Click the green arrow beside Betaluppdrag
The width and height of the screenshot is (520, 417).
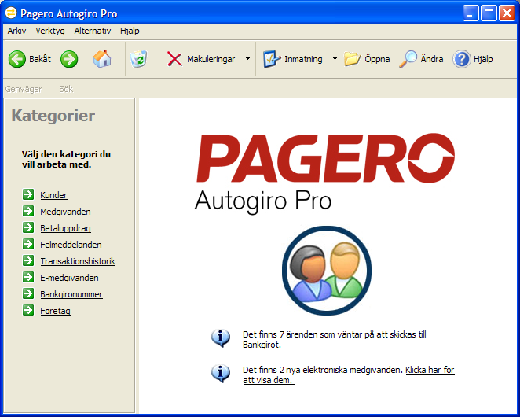coord(28,227)
